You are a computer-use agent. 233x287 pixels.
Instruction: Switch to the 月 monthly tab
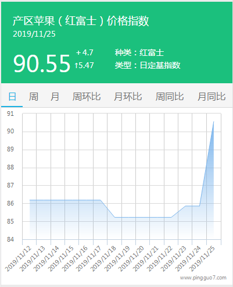point(55,97)
